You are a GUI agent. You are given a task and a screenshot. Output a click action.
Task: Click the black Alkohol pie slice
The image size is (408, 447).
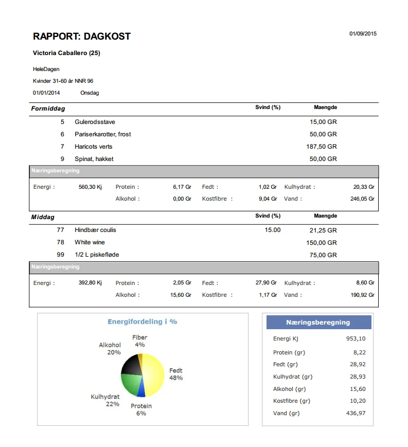(131, 366)
